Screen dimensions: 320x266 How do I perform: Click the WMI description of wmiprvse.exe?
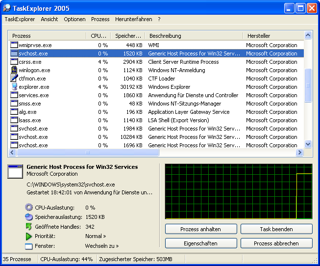tap(153, 45)
